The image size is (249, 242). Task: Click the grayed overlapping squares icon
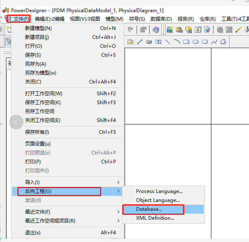pyautogui.click(x=220, y=30)
